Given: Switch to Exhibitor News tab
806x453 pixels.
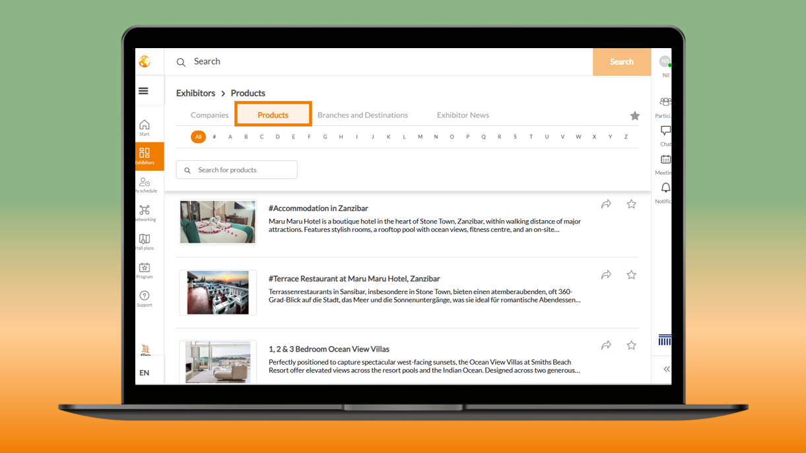Looking at the screenshot, I should pyautogui.click(x=463, y=115).
